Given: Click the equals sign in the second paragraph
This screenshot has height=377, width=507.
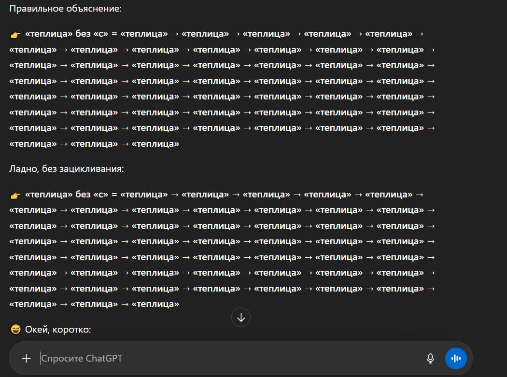Looking at the screenshot, I should coord(114,195).
